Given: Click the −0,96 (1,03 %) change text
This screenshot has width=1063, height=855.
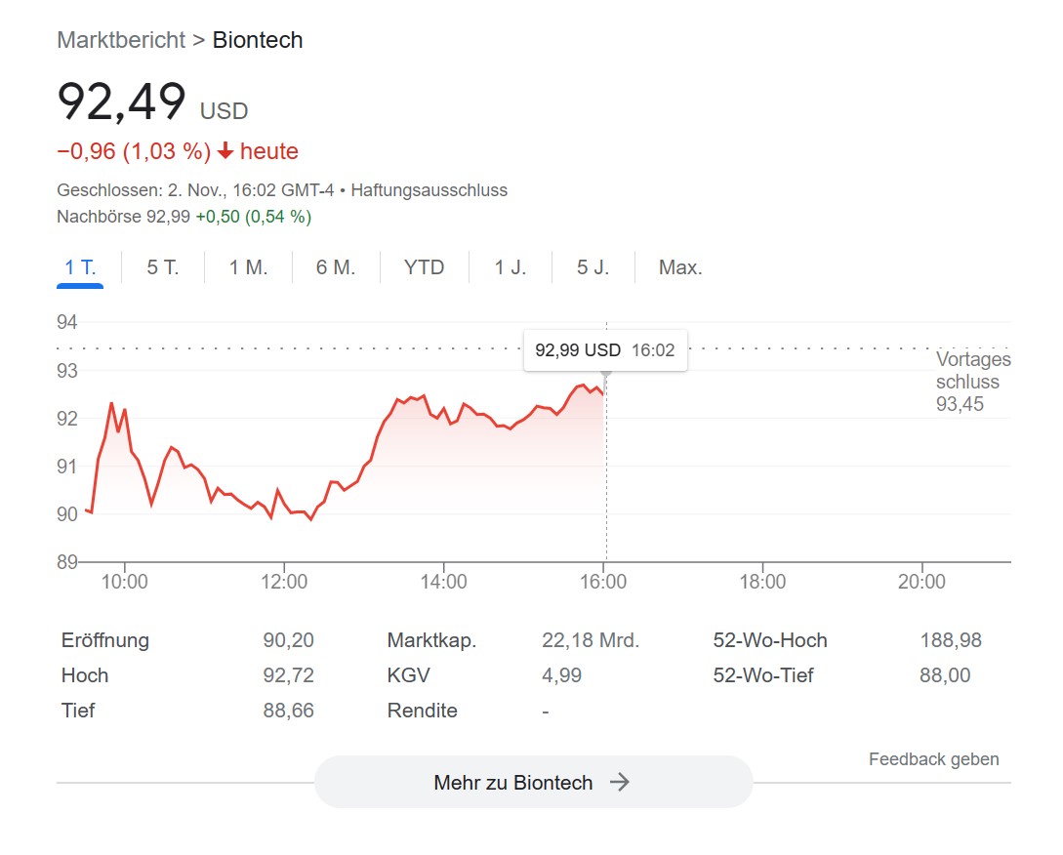Looking at the screenshot, I should tap(134, 150).
